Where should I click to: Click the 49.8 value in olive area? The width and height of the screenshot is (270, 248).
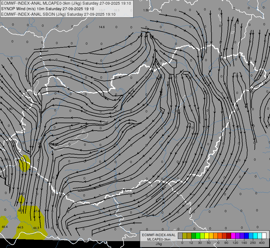[21, 211]
